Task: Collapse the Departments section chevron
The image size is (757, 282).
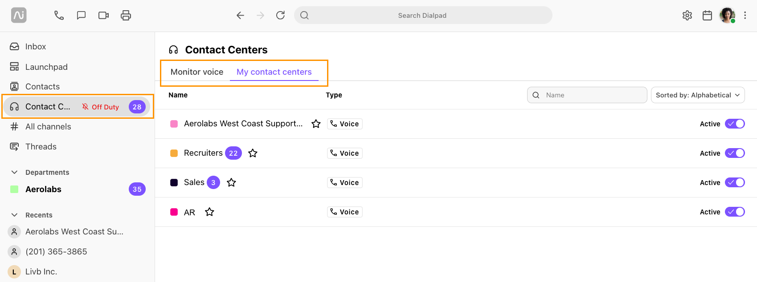Action: (14, 172)
